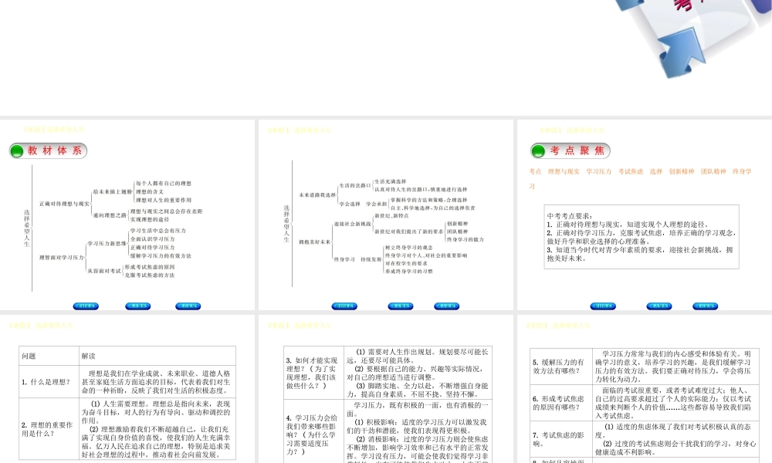Select the slide with 问题/解读 table header

tap(127, 389)
